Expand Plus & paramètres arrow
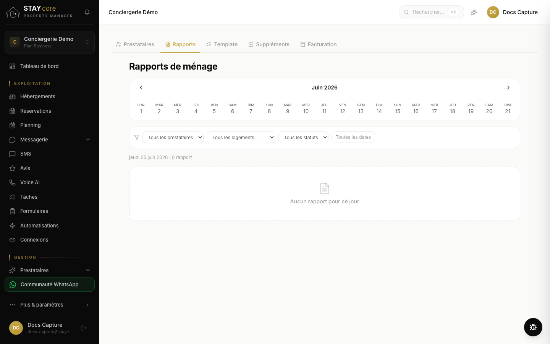Screen dimensions: 550x344 pyautogui.click(x=87, y=305)
